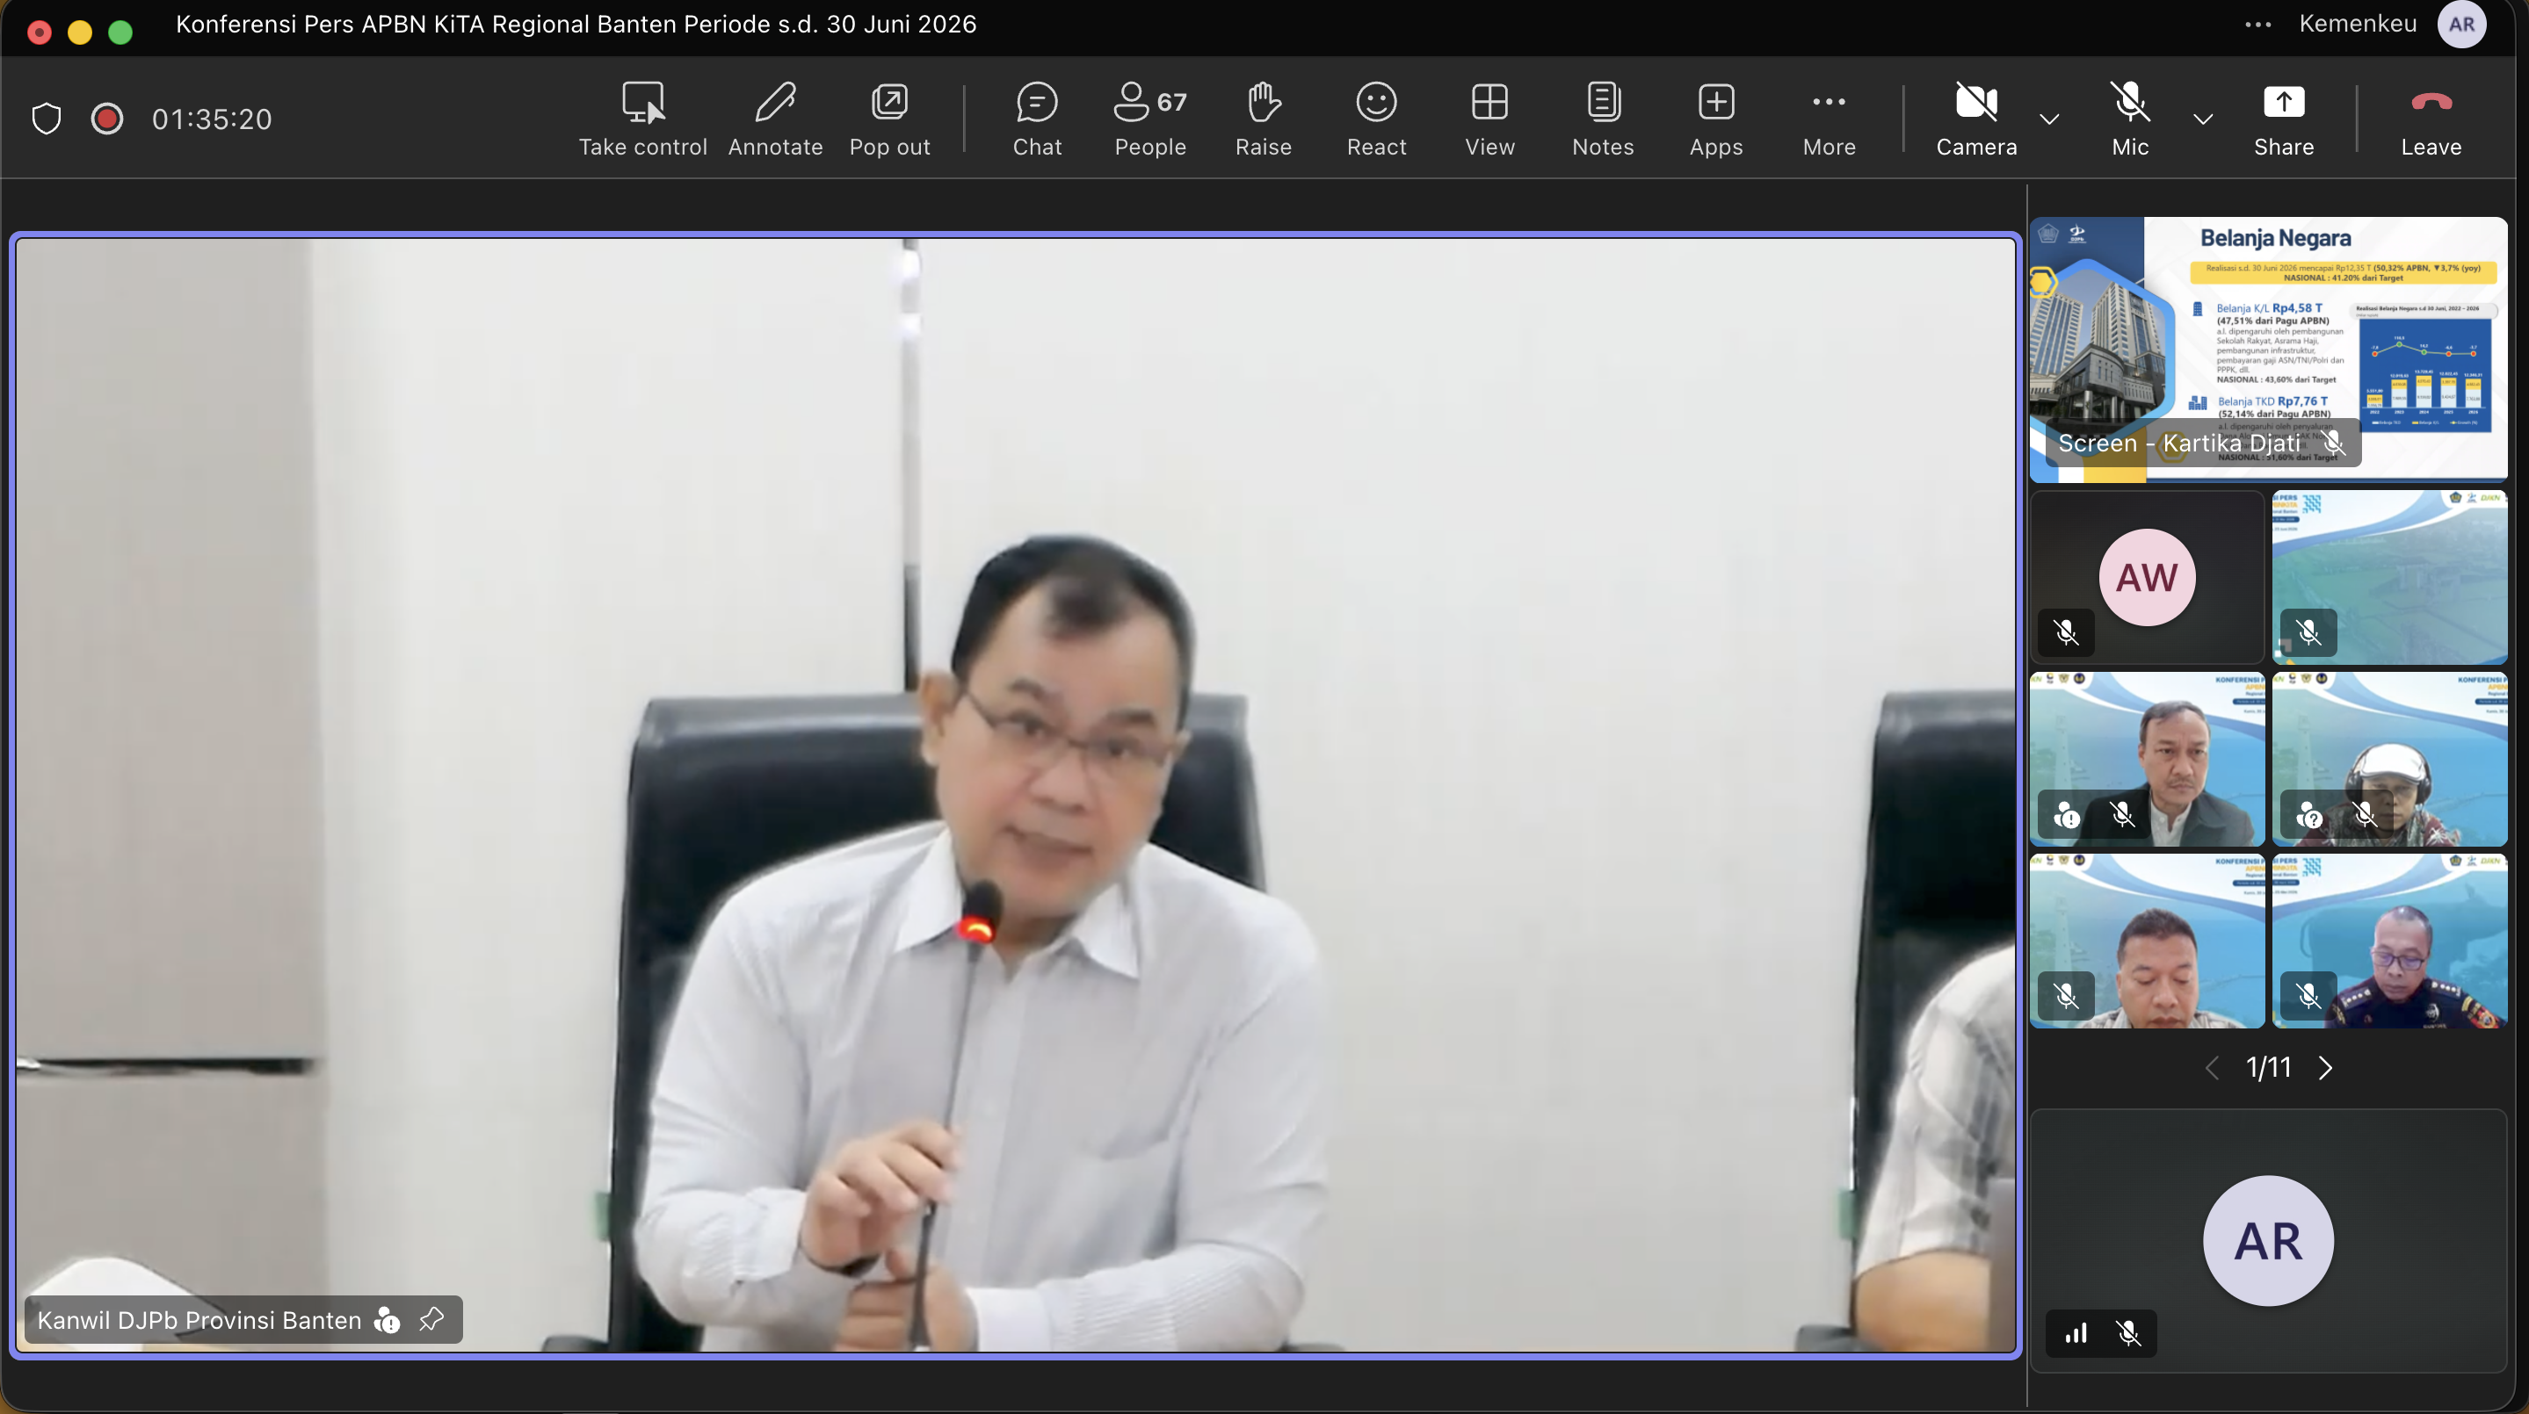The width and height of the screenshot is (2529, 1414).
Task: Click muted mic icon on AW tile
Action: pyautogui.click(x=2066, y=632)
